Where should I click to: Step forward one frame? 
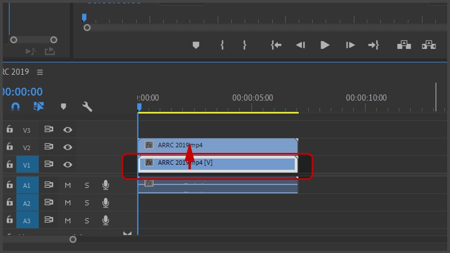[x=350, y=45]
